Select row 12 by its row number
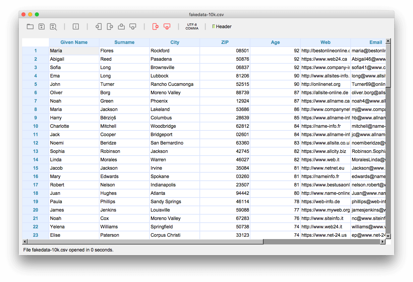The width and height of the screenshot is (413, 282). pyautogui.click(x=35, y=143)
